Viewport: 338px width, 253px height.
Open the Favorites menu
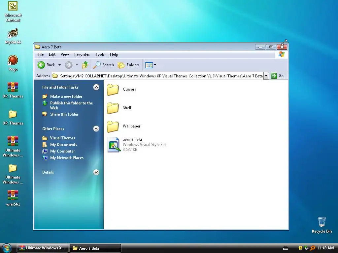click(x=82, y=54)
